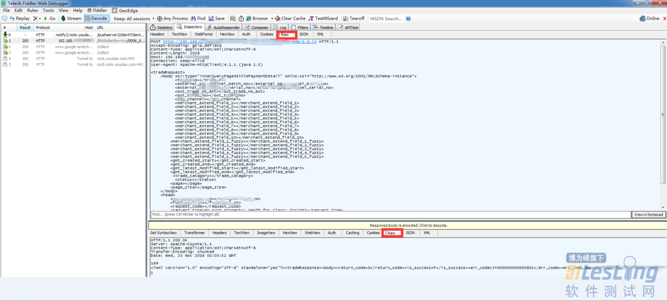667x301 pixels.
Task: Open the AutoResponder tab
Action: point(223,27)
